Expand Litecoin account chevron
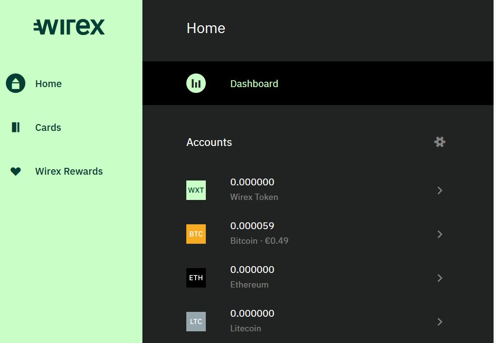 [440, 322]
